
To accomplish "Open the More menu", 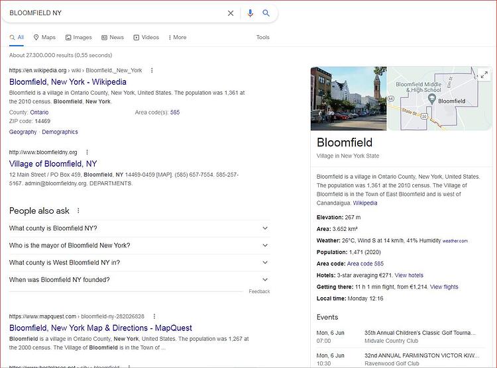I will tap(178, 37).
